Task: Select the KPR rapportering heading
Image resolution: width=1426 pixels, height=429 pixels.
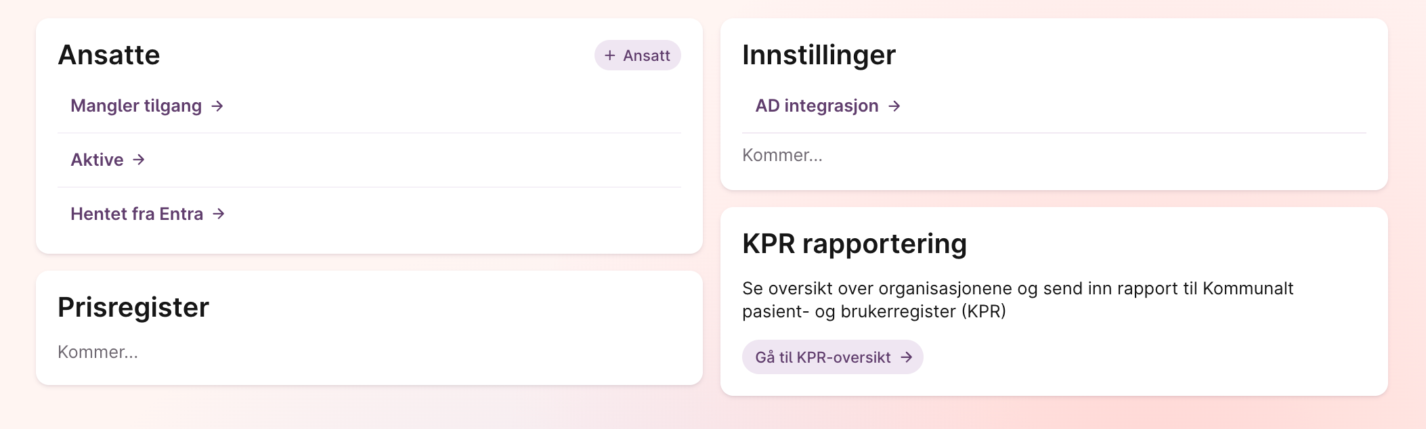Action: [855, 244]
